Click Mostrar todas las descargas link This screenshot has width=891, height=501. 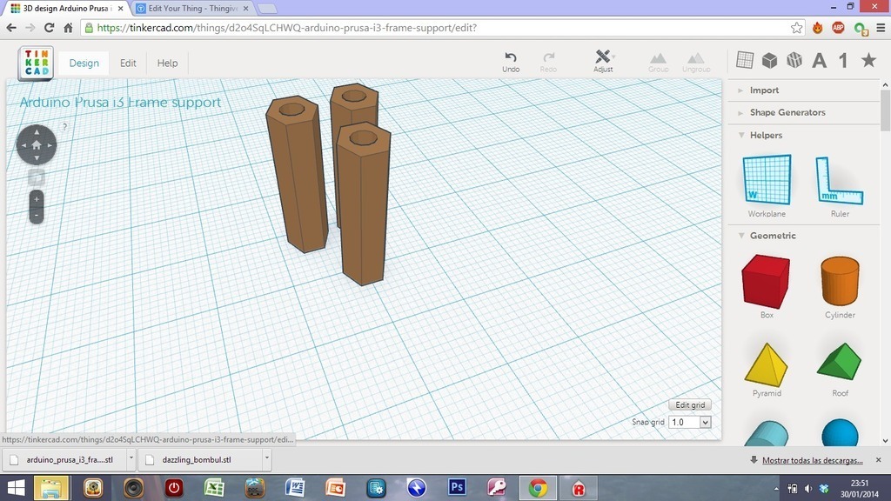pyautogui.click(x=812, y=460)
